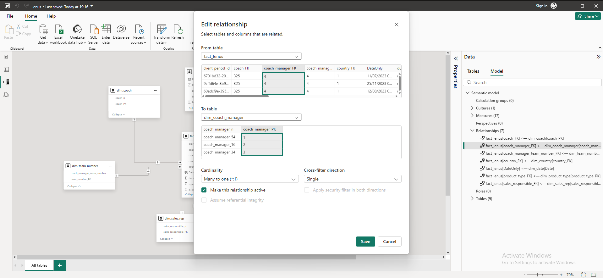Switch to Report view in left sidebar
This screenshot has width=603, height=278.
[x=6, y=57]
